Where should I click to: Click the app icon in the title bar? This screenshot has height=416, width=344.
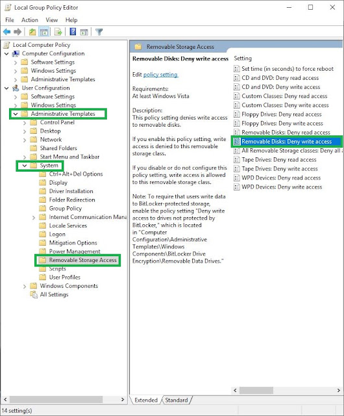click(x=8, y=8)
